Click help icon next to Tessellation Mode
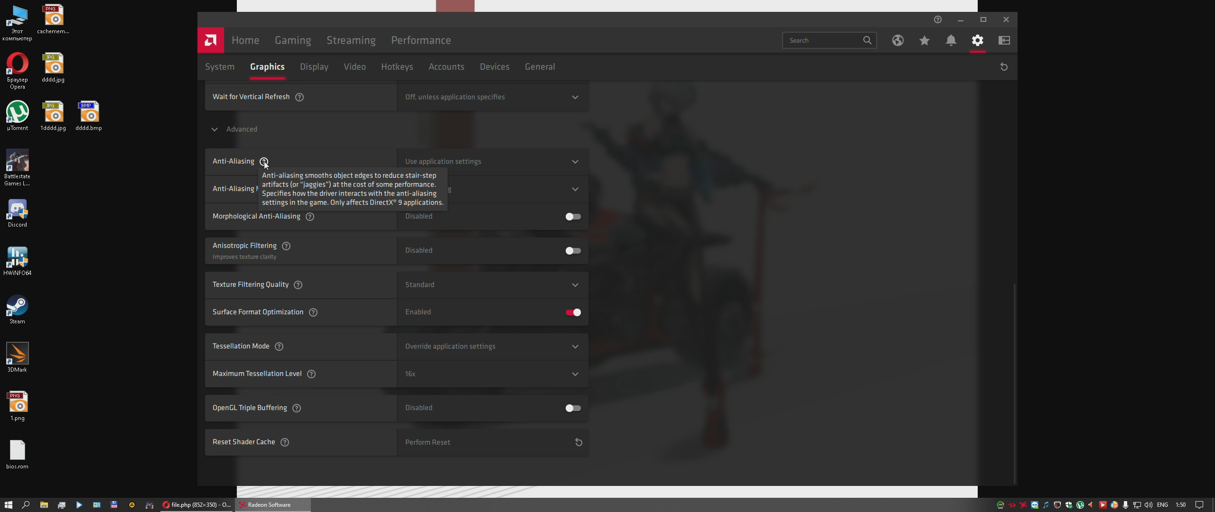Image resolution: width=1215 pixels, height=512 pixels. 279,347
